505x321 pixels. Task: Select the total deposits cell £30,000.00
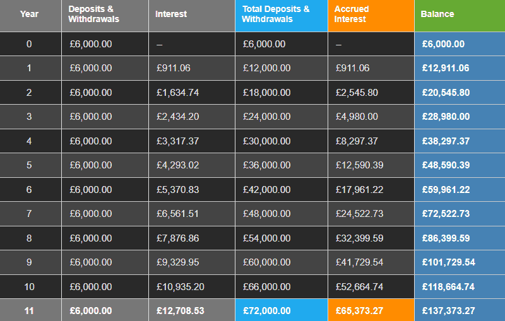266,141
